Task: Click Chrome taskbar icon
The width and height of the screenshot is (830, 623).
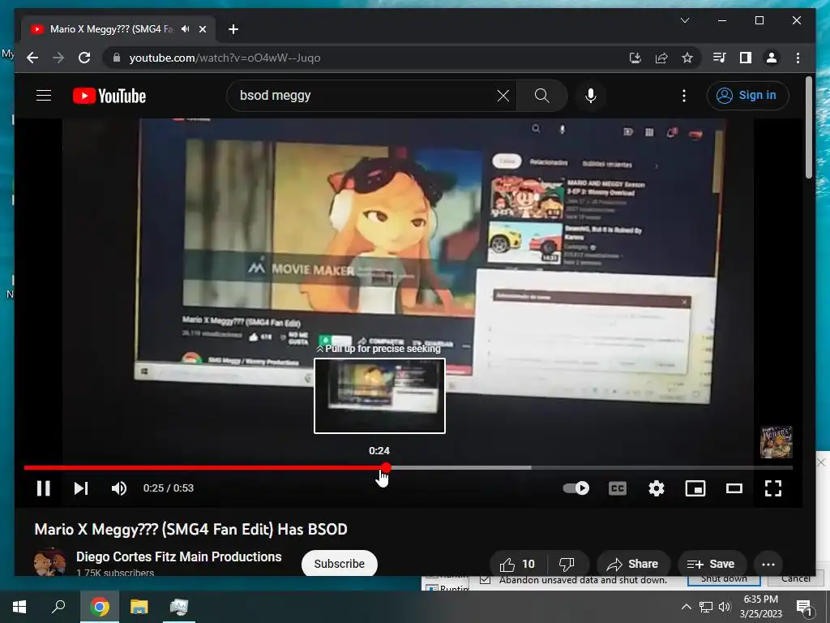Action: tap(99, 607)
